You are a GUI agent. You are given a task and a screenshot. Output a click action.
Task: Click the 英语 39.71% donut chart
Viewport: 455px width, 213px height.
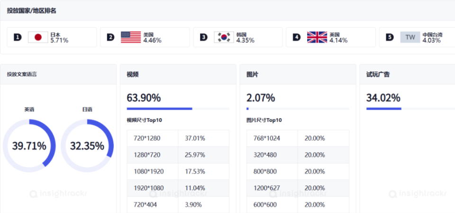point(29,145)
